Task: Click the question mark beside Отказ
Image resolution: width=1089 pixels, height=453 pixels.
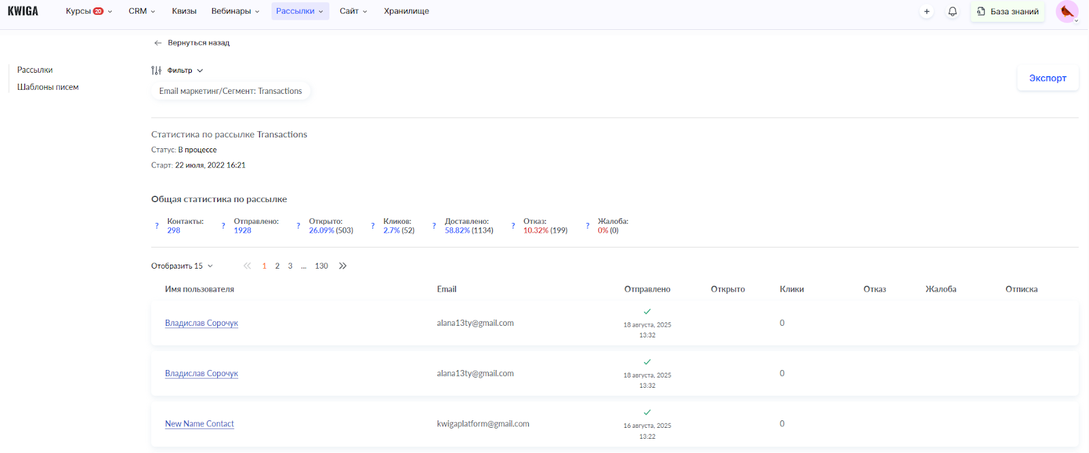Action: click(x=513, y=226)
